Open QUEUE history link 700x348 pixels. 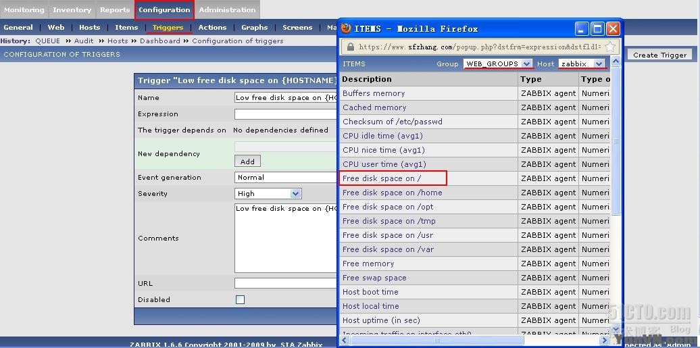click(x=48, y=41)
